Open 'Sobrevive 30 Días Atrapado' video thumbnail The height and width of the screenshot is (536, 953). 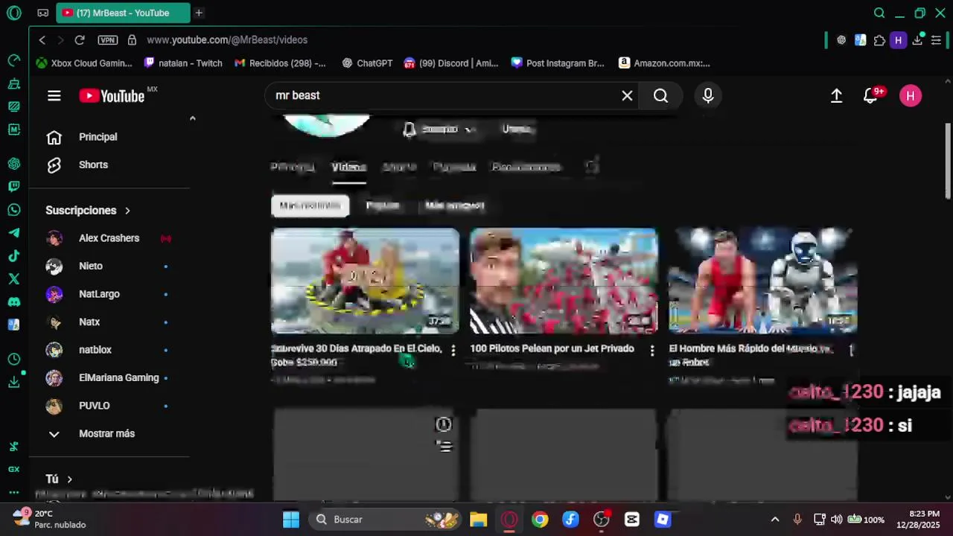[x=365, y=281]
